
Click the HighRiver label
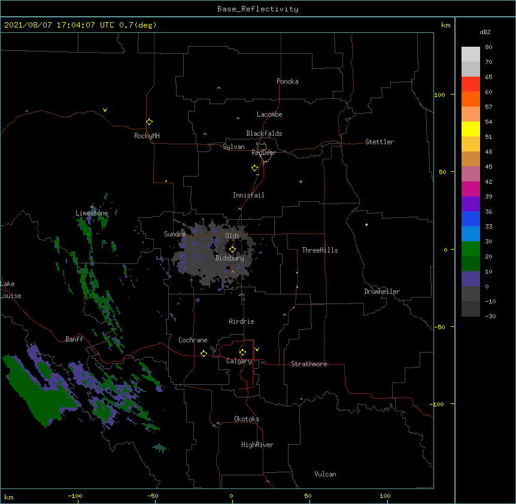(257, 445)
